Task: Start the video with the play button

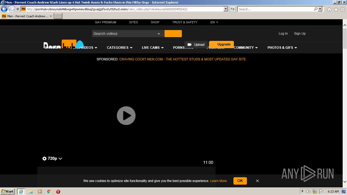Action: (126, 116)
